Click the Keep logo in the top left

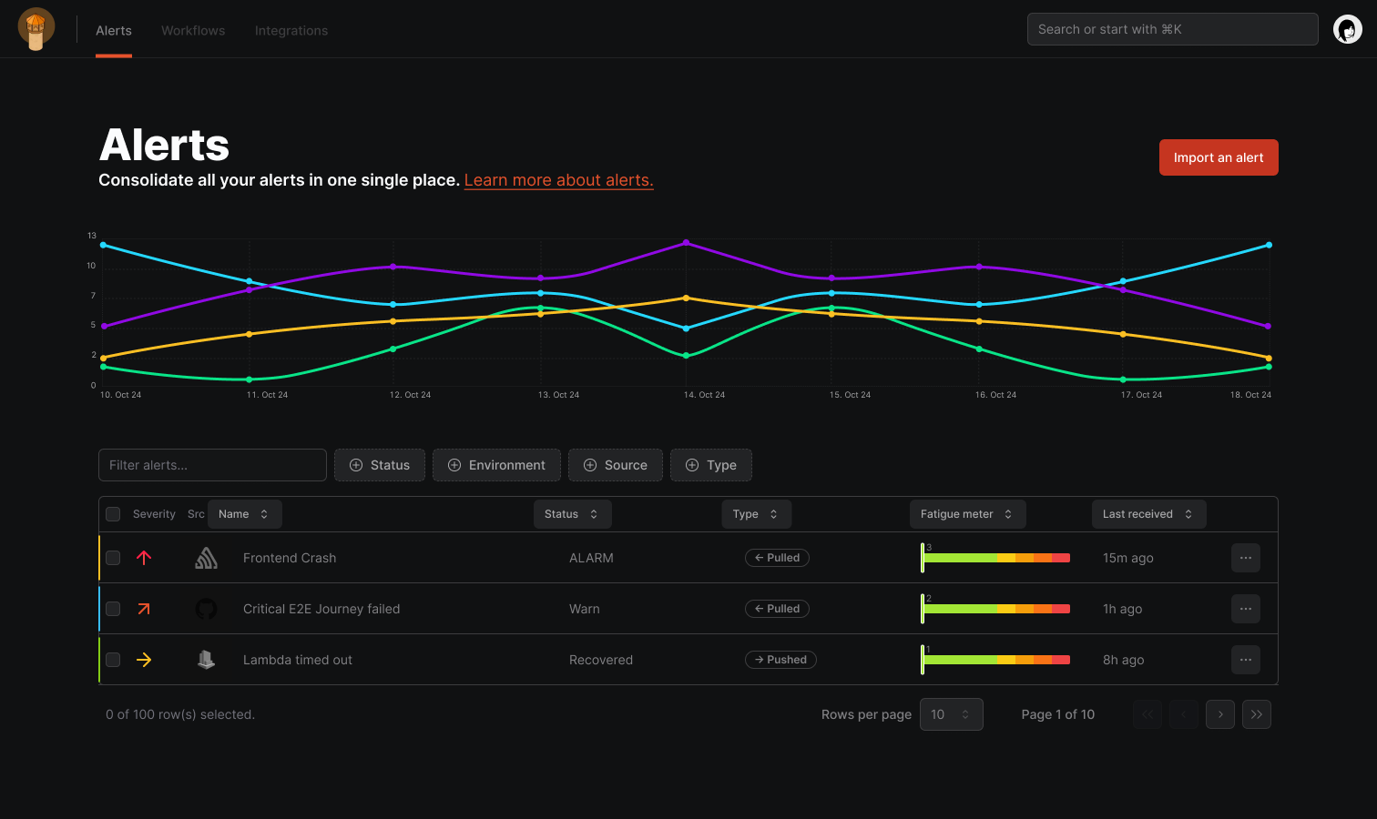click(36, 28)
